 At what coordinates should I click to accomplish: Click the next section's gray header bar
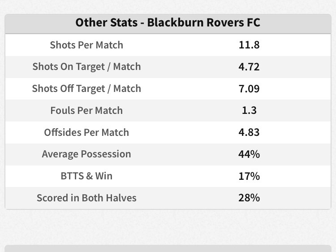coord(168,248)
